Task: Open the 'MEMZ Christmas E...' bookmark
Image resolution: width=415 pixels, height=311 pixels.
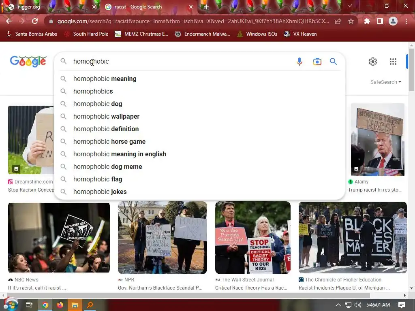Action: point(141,34)
